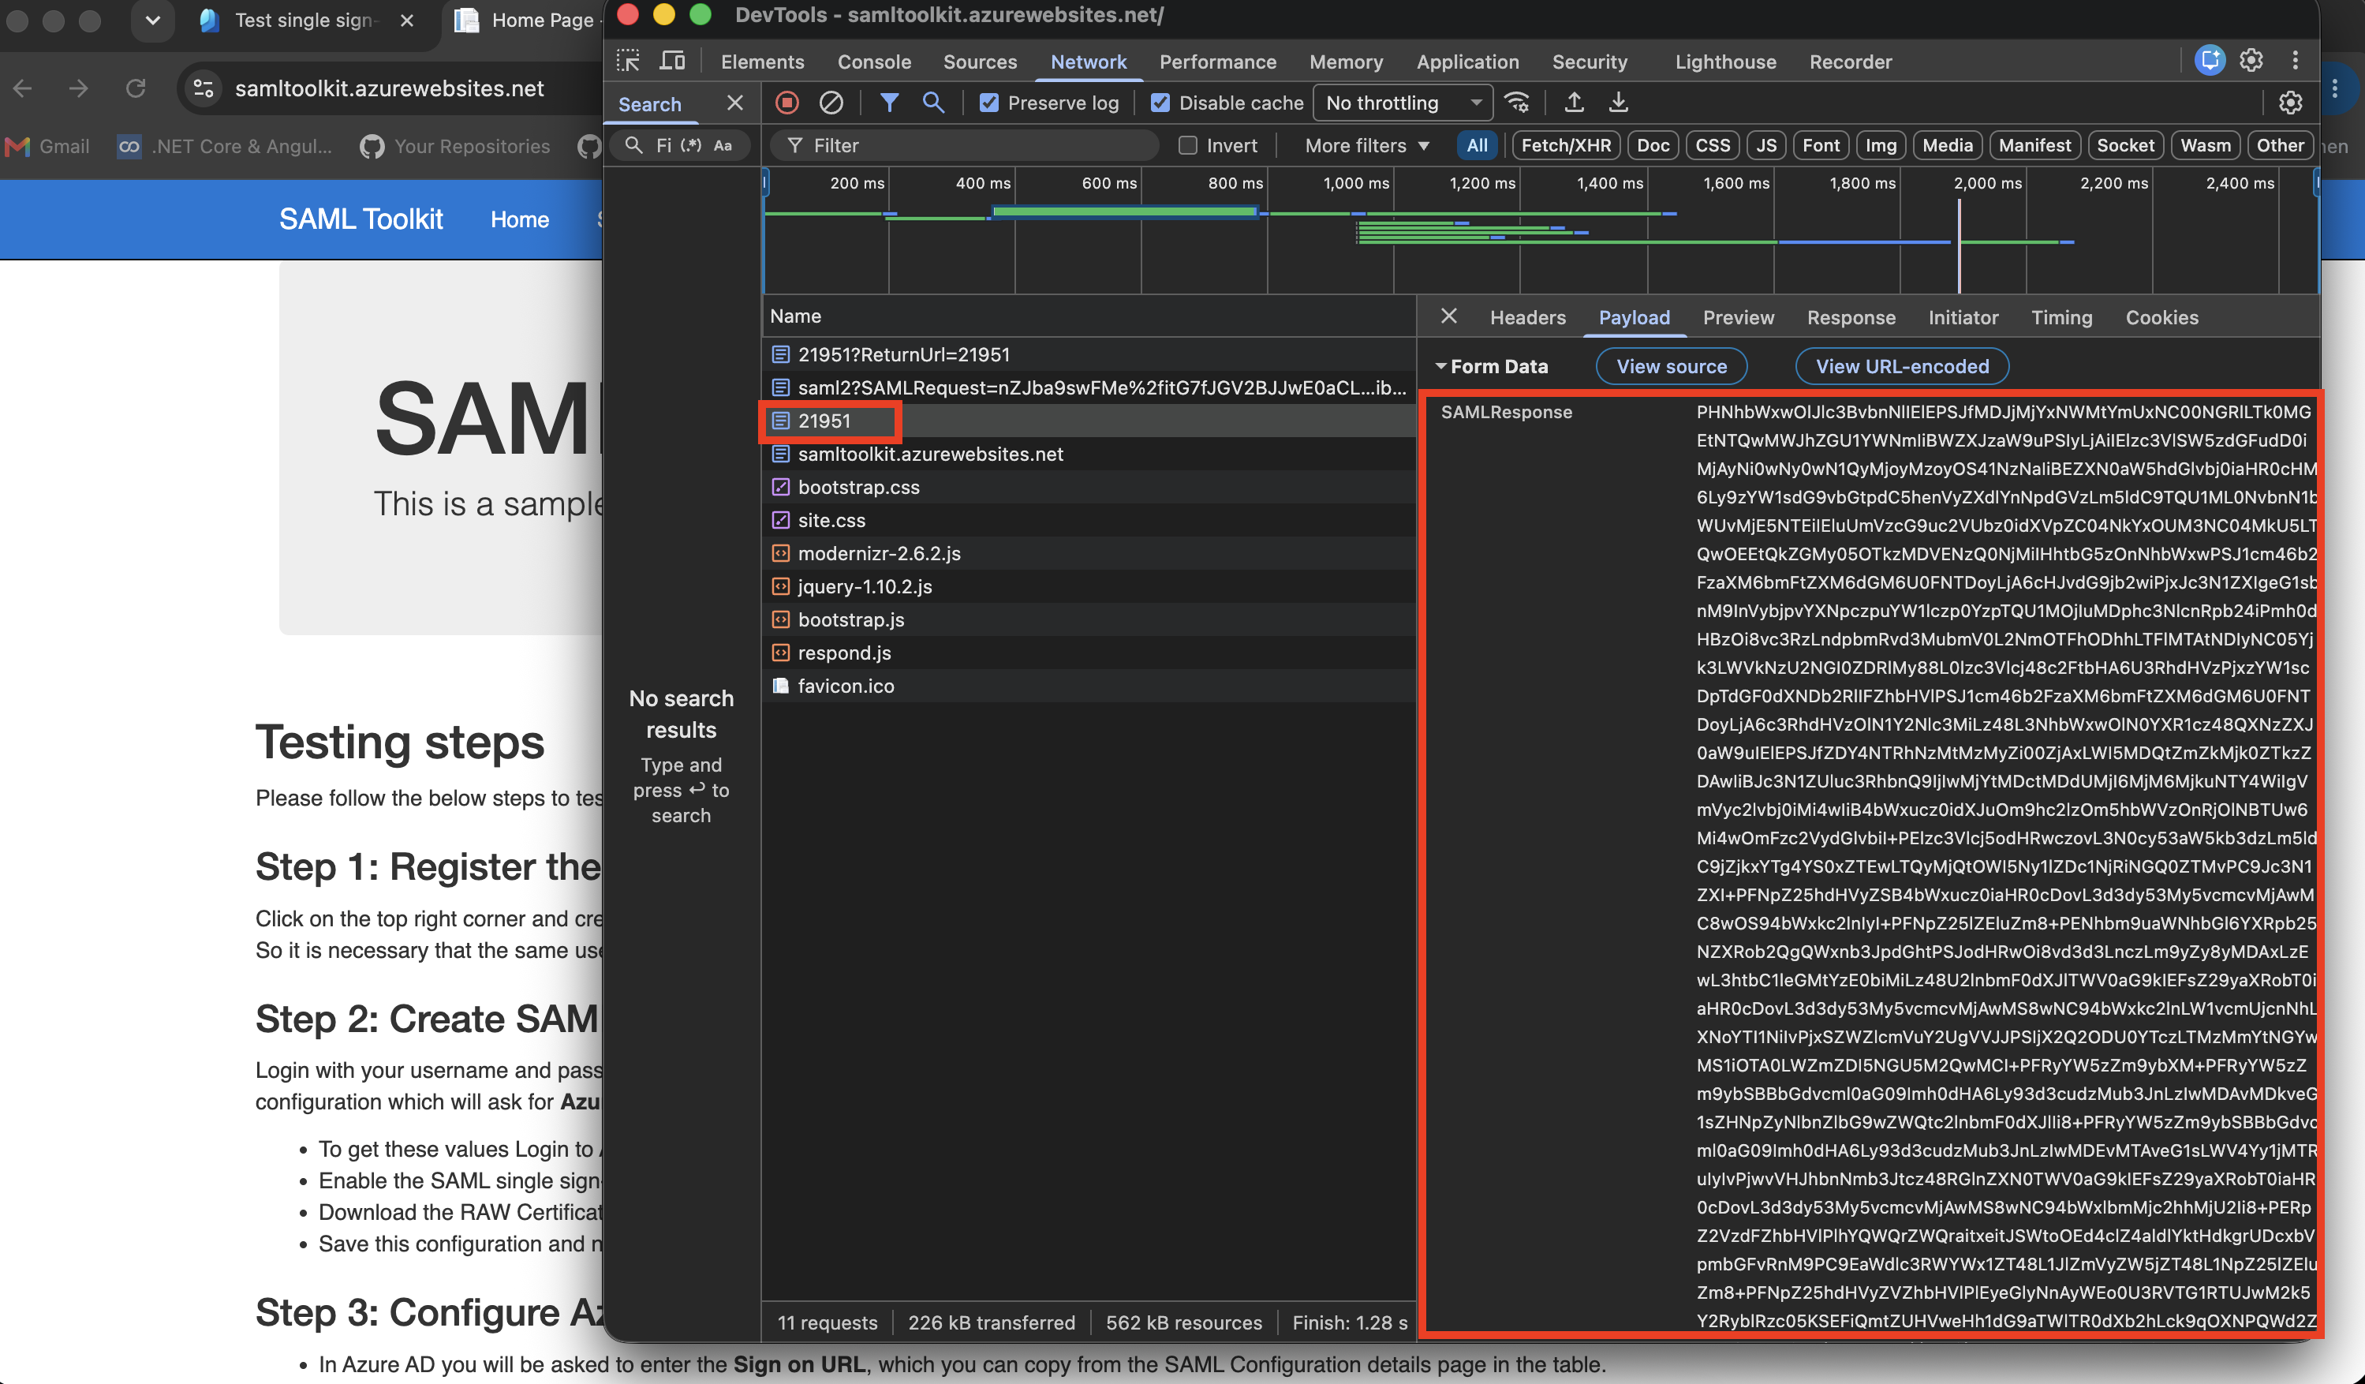Toggle the Invert filter checkbox
2365x1384 pixels.
tap(1187, 145)
